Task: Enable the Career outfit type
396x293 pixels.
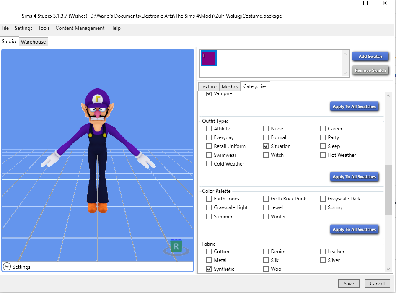Action: [323, 129]
